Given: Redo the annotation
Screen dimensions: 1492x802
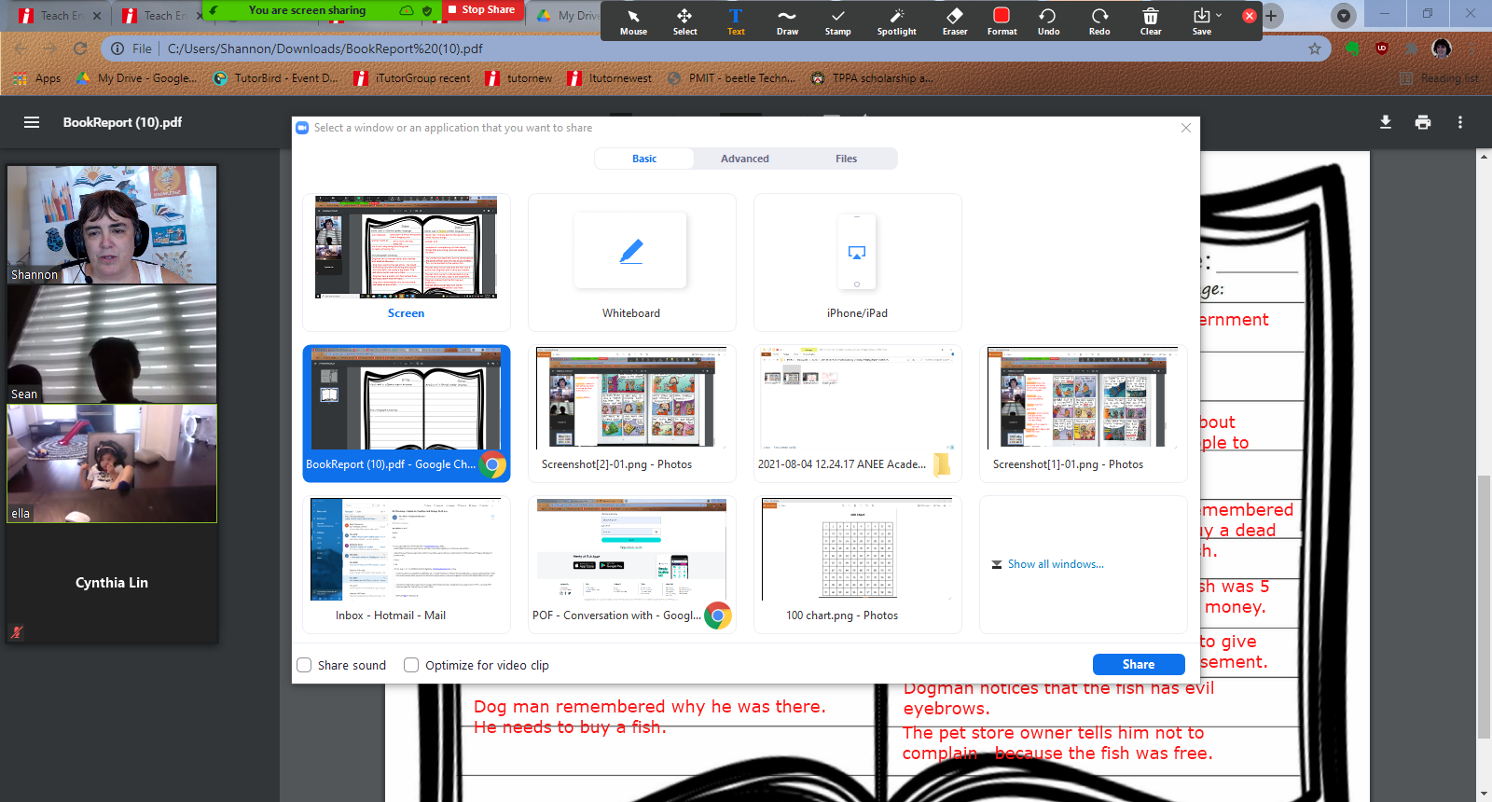Looking at the screenshot, I should (x=1099, y=21).
